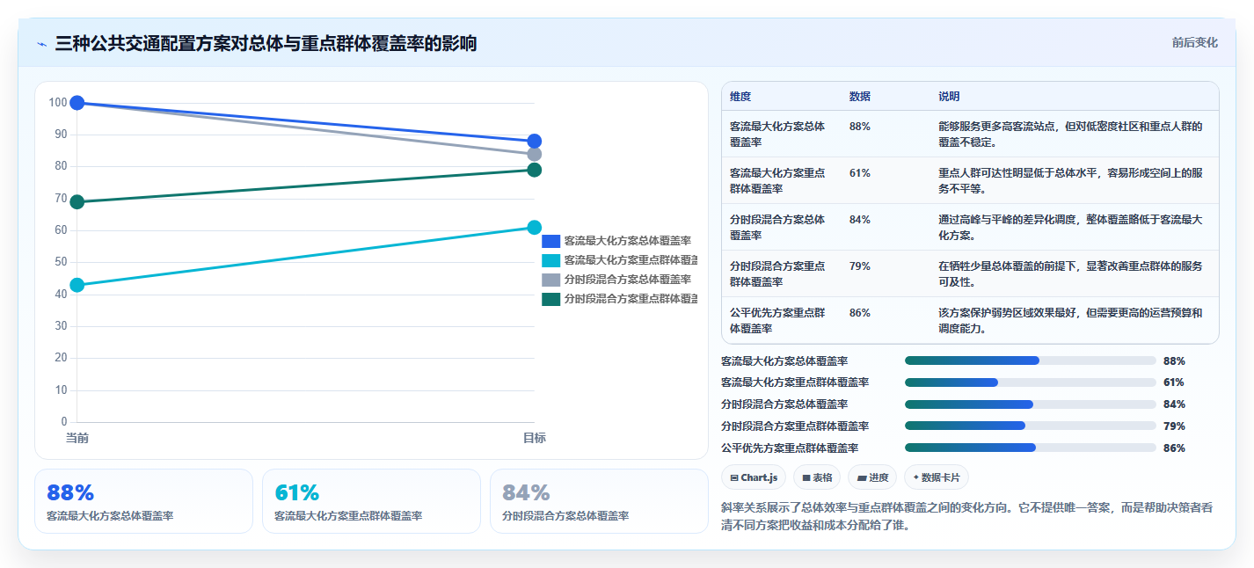Click the green data point at 目标 79

coord(535,170)
